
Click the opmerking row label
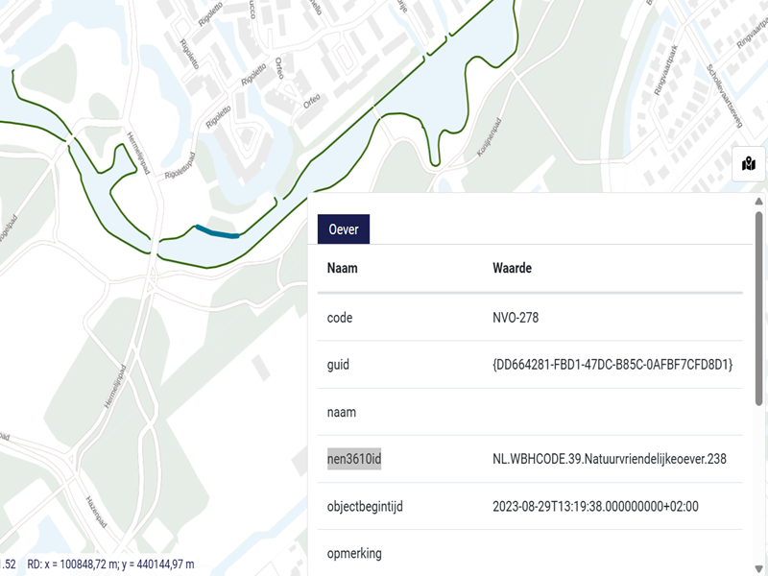tap(354, 553)
